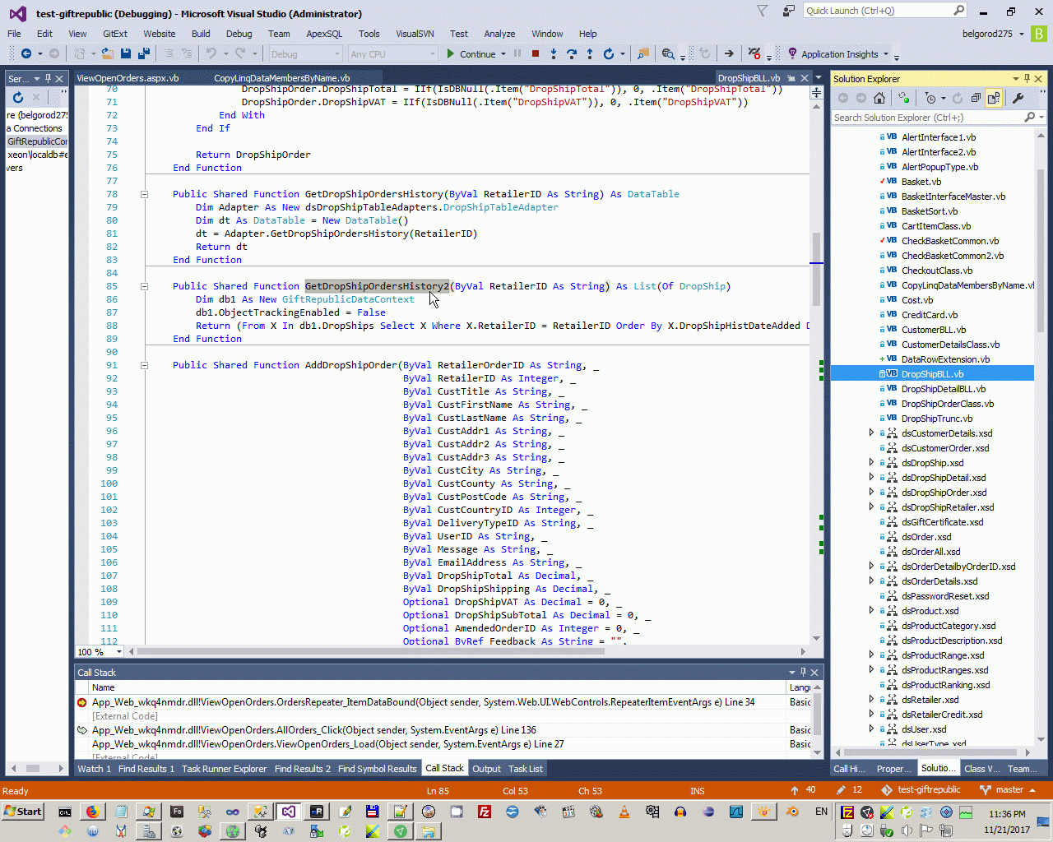The width and height of the screenshot is (1053, 842).
Task: Open Find Results 1 tab
Action: pyautogui.click(x=146, y=769)
